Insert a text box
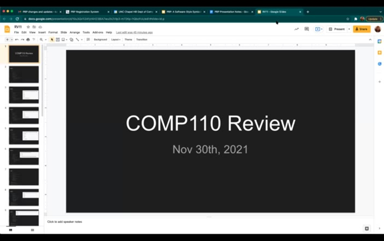 [58, 39]
